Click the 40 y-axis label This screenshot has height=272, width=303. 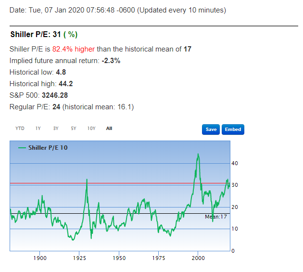tap(235, 164)
